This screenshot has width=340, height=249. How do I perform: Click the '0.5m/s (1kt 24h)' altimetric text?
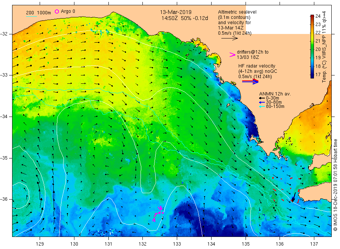click(235, 33)
